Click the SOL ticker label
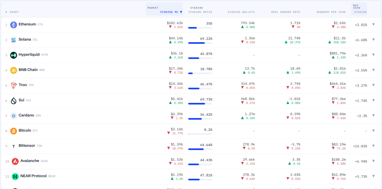The width and height of the screenshot is (382, 189). click(x=35, y=39)
